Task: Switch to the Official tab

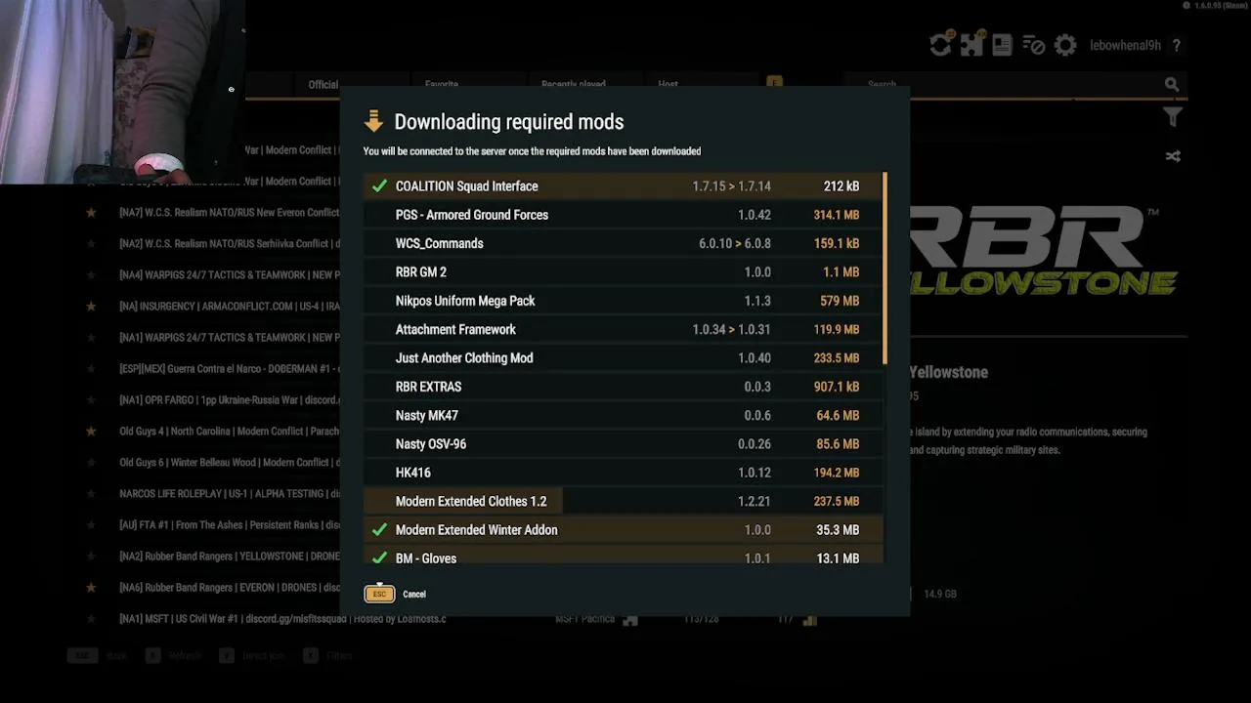Action: click(324, 85)
